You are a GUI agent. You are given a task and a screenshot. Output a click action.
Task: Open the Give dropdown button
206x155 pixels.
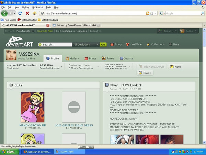click(x=145, y=73)
